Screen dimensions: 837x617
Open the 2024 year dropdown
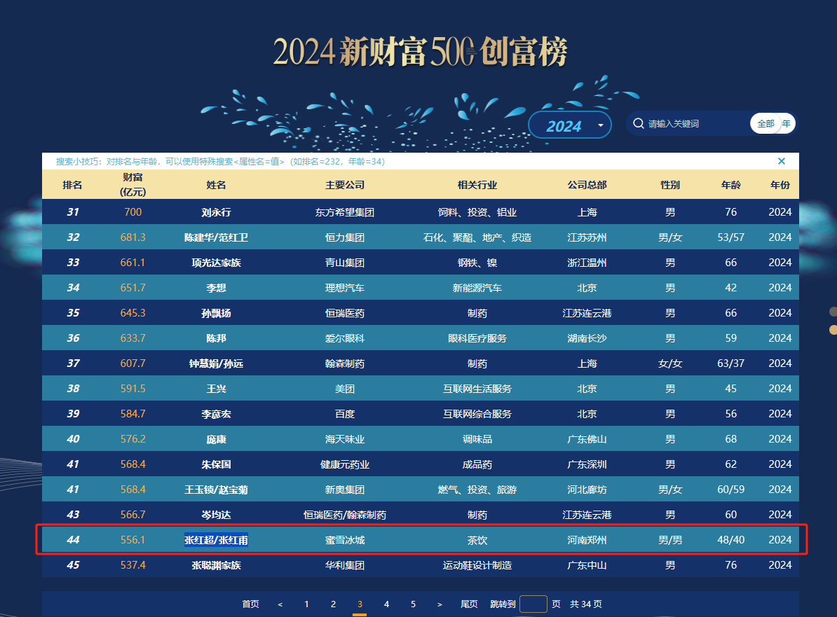click(564, 125)
